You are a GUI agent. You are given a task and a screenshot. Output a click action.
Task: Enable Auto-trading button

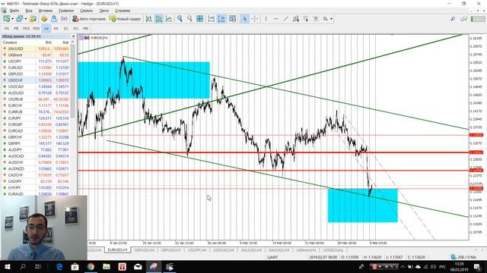(x=89, y=19)
